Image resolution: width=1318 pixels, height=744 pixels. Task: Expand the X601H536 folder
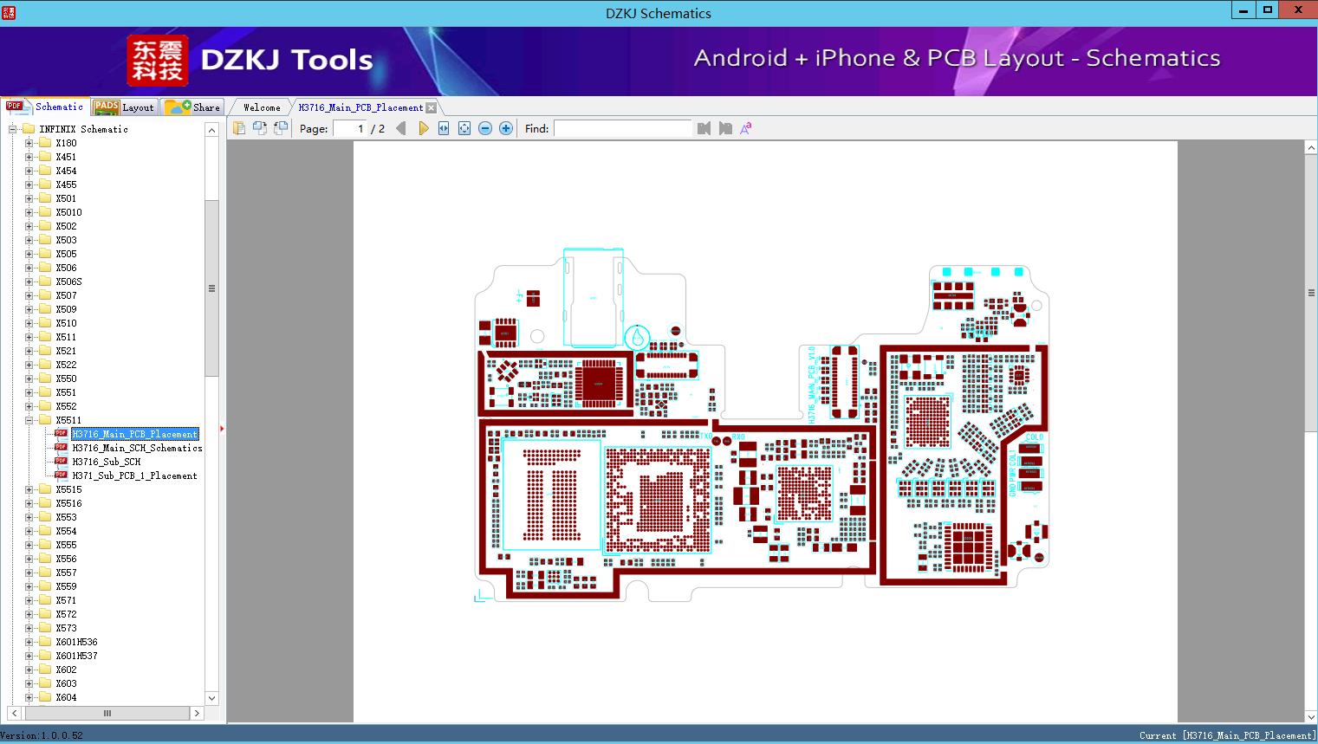(x=29, y=642)
